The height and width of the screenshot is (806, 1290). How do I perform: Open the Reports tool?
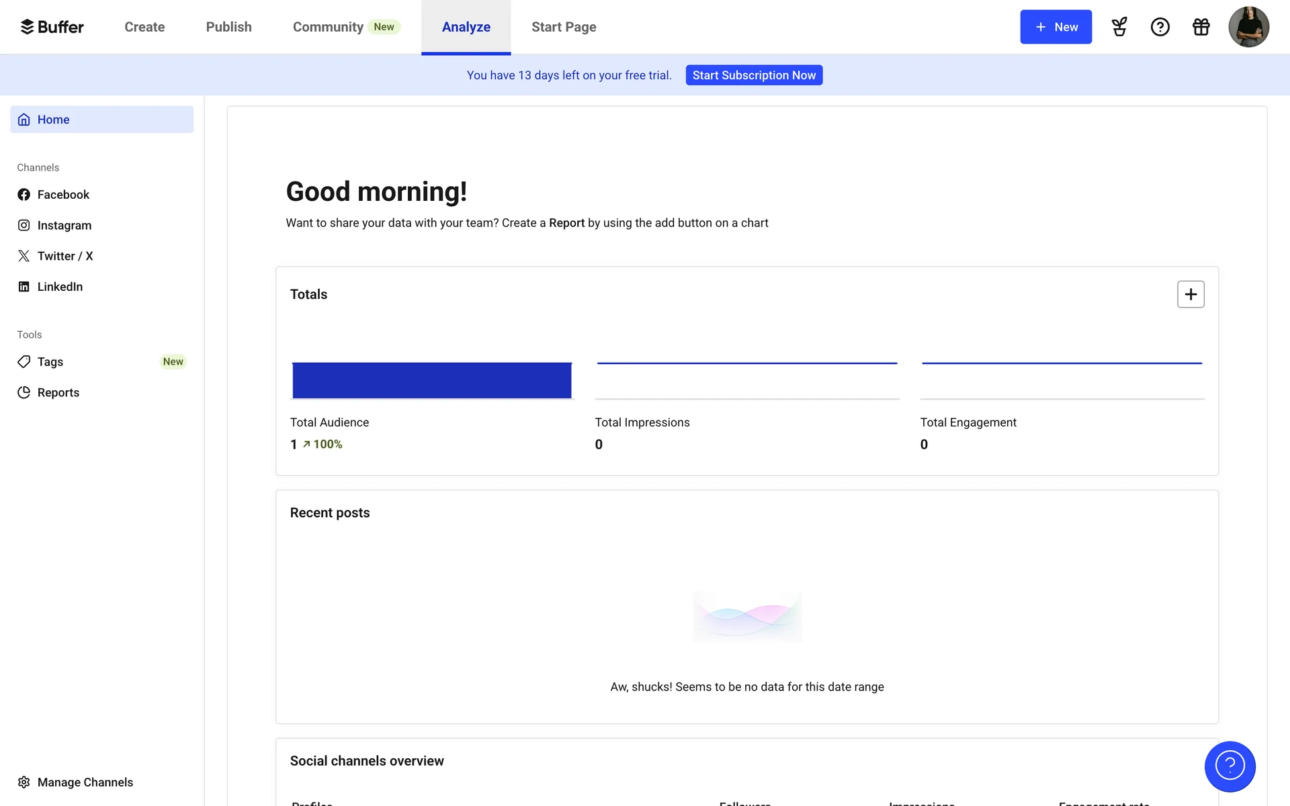pyautogui.click(x=58, y=393)
